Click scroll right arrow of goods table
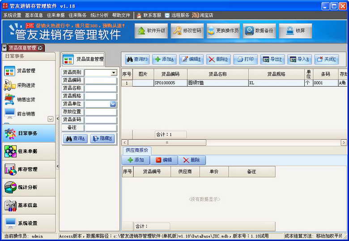The width and height of the screenshot is (349, 241). (x=344, y=142)
